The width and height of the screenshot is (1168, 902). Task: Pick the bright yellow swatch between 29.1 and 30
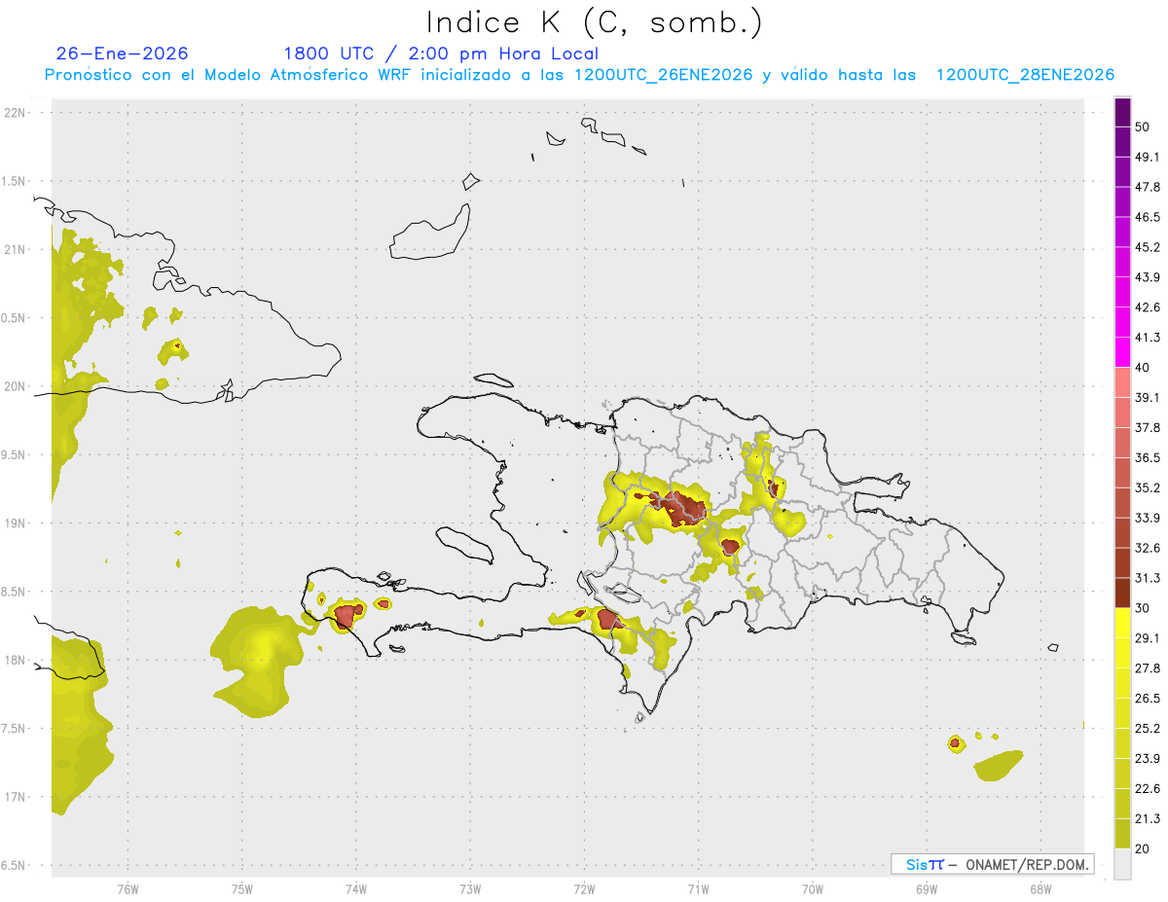pyautogui.click(x=1122, y=623)
